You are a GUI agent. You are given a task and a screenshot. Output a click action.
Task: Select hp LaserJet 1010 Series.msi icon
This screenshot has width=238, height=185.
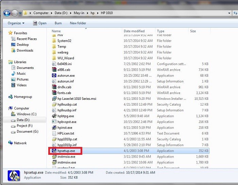tap(54, 99)
